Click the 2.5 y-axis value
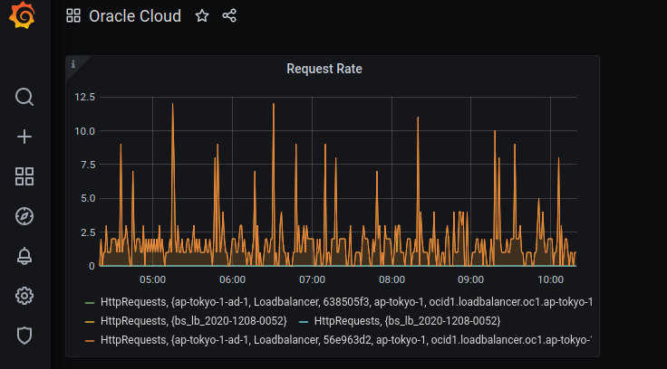This screenshot has height=369, width=667. pyautogui.click(x=88, y=232)
